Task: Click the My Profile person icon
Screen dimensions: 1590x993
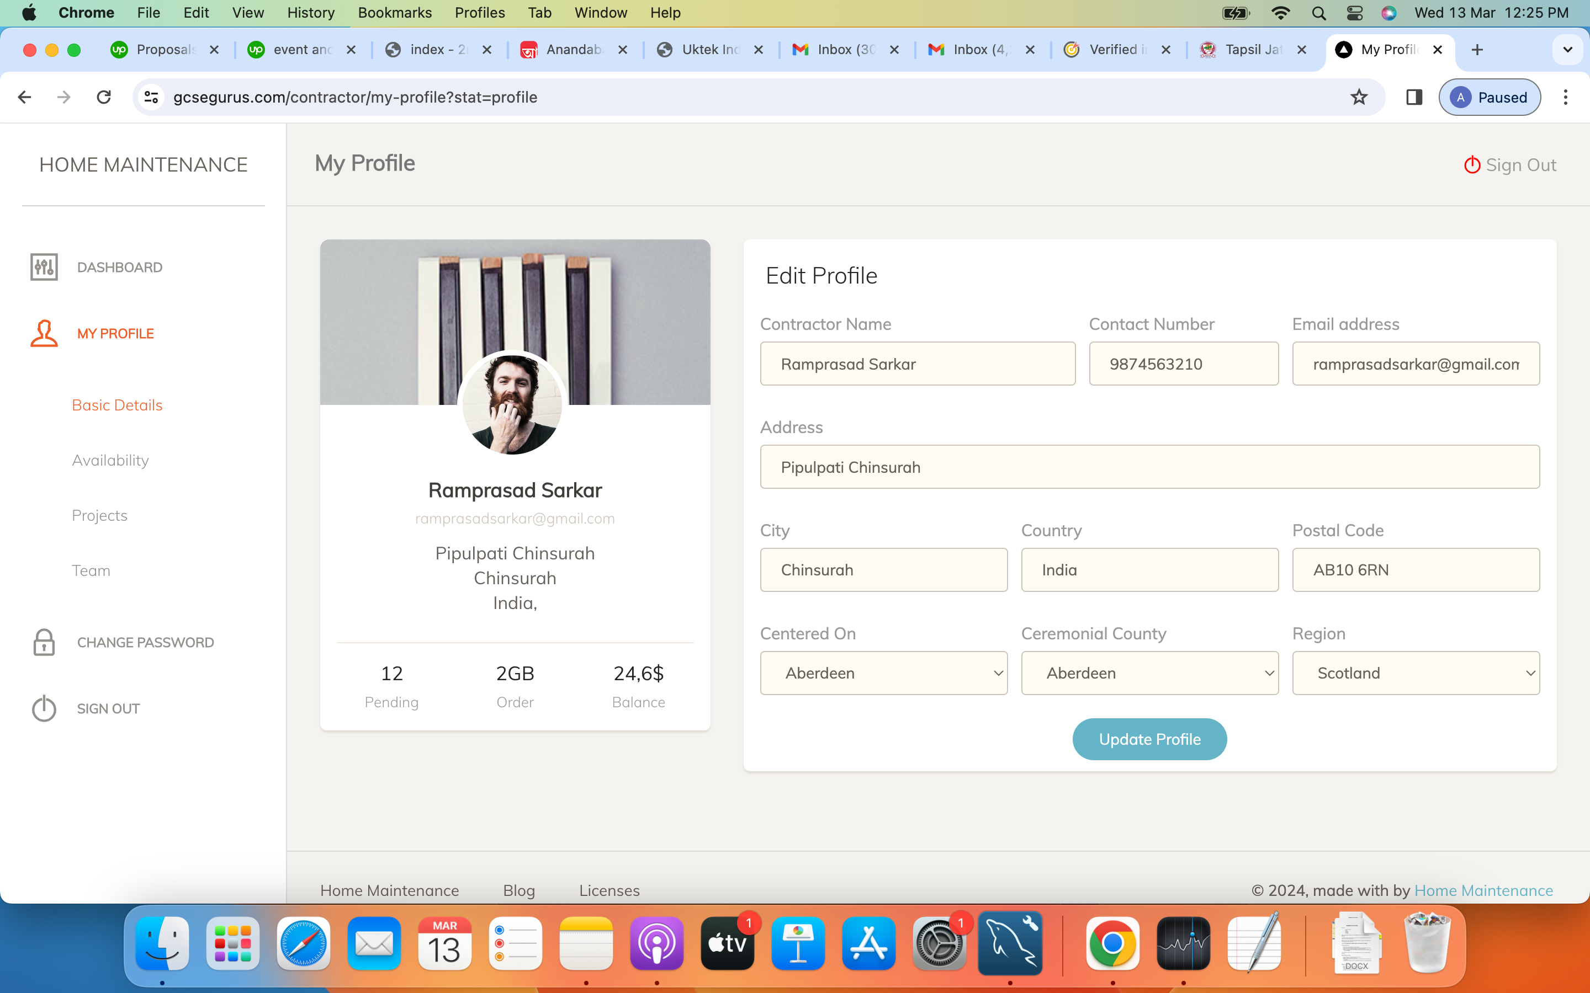Action: 44,333
